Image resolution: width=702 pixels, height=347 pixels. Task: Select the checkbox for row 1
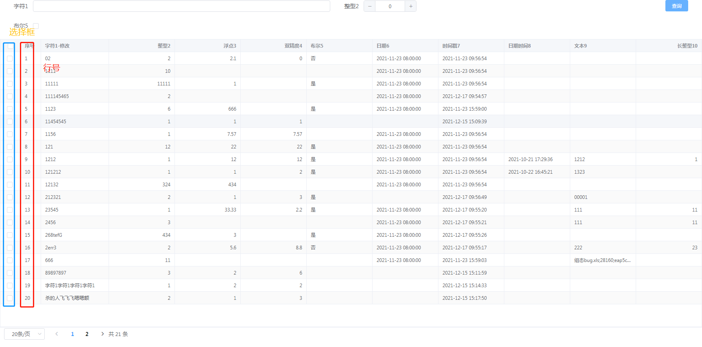(10, 59)
